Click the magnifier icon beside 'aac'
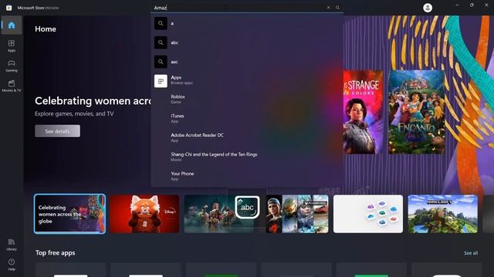 161,62
